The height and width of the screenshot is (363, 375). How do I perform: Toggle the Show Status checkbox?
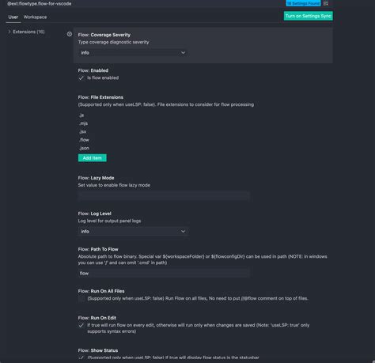click(81, 357)
